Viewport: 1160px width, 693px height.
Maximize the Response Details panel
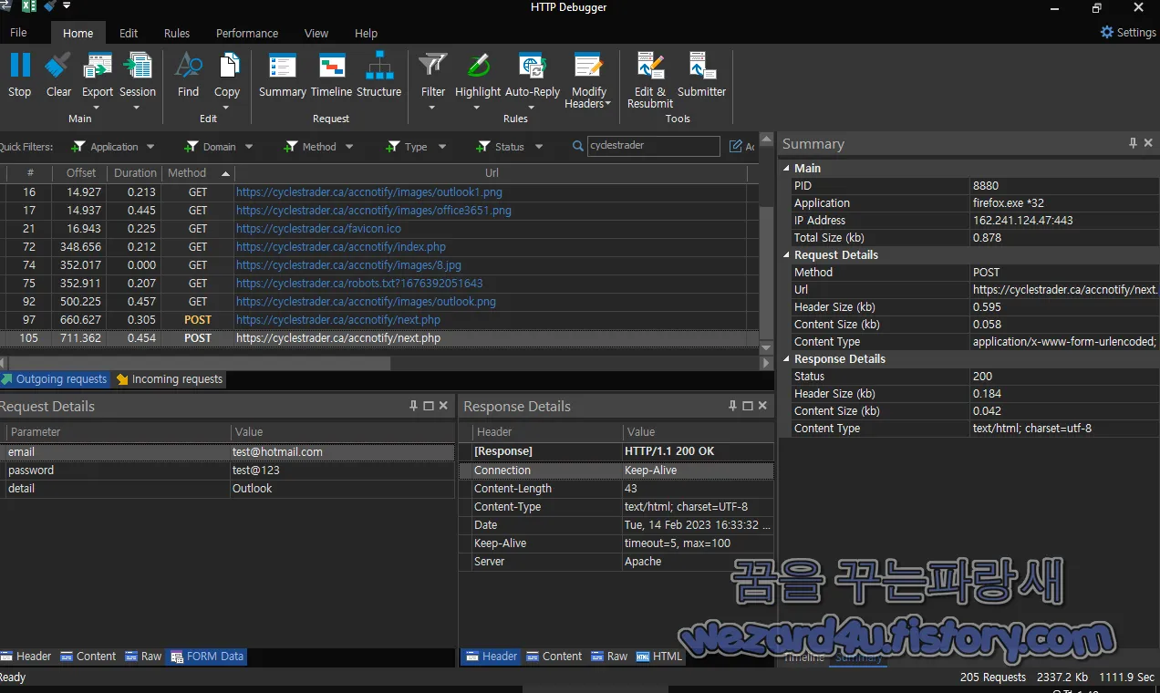(x=748, y=406)
